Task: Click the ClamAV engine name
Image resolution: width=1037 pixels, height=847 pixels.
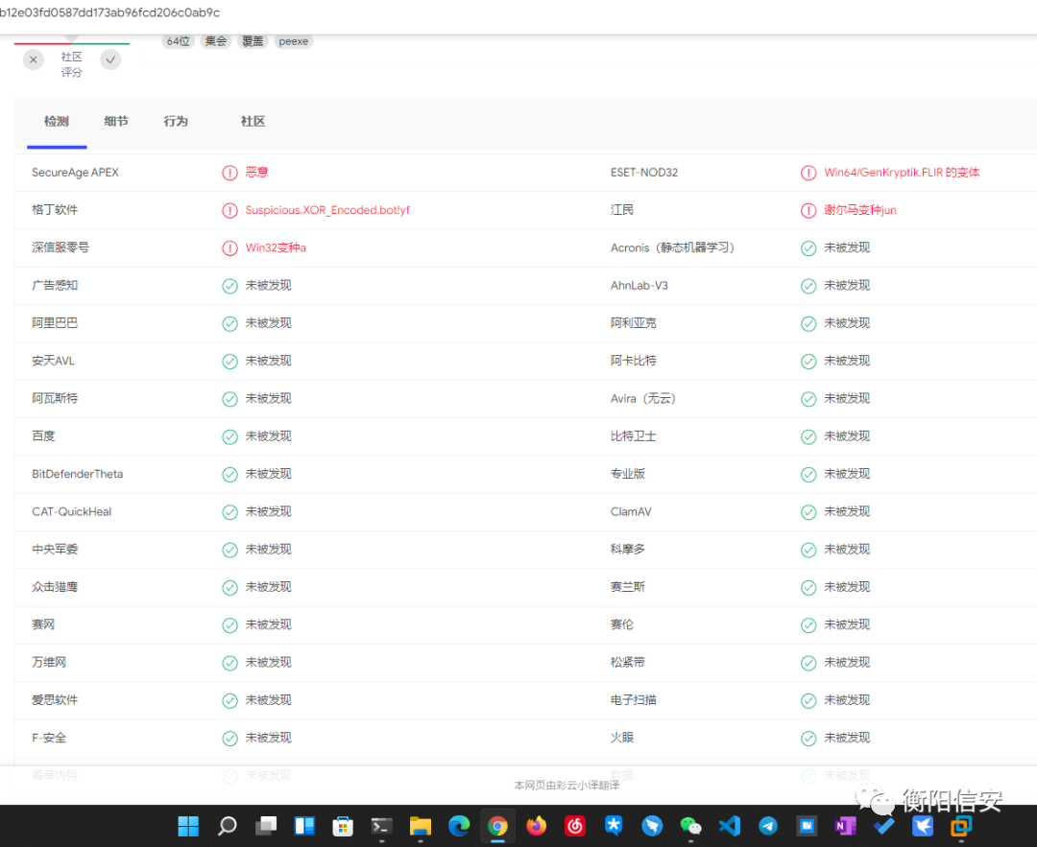Action: pos(630,511)
